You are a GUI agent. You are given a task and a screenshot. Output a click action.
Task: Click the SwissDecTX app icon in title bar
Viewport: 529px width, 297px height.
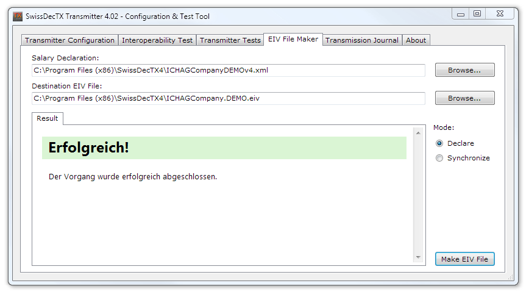(18, 16)
